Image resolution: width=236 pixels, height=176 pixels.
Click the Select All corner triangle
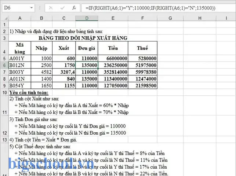tap(6, 18)
